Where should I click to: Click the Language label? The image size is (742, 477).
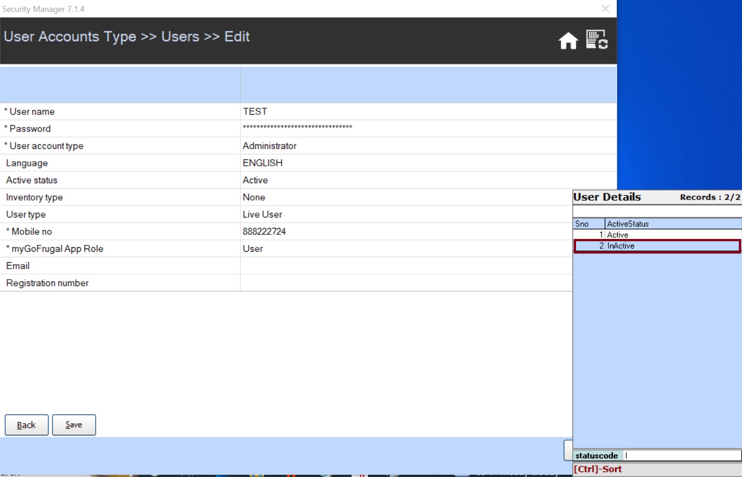pos(27,163)
